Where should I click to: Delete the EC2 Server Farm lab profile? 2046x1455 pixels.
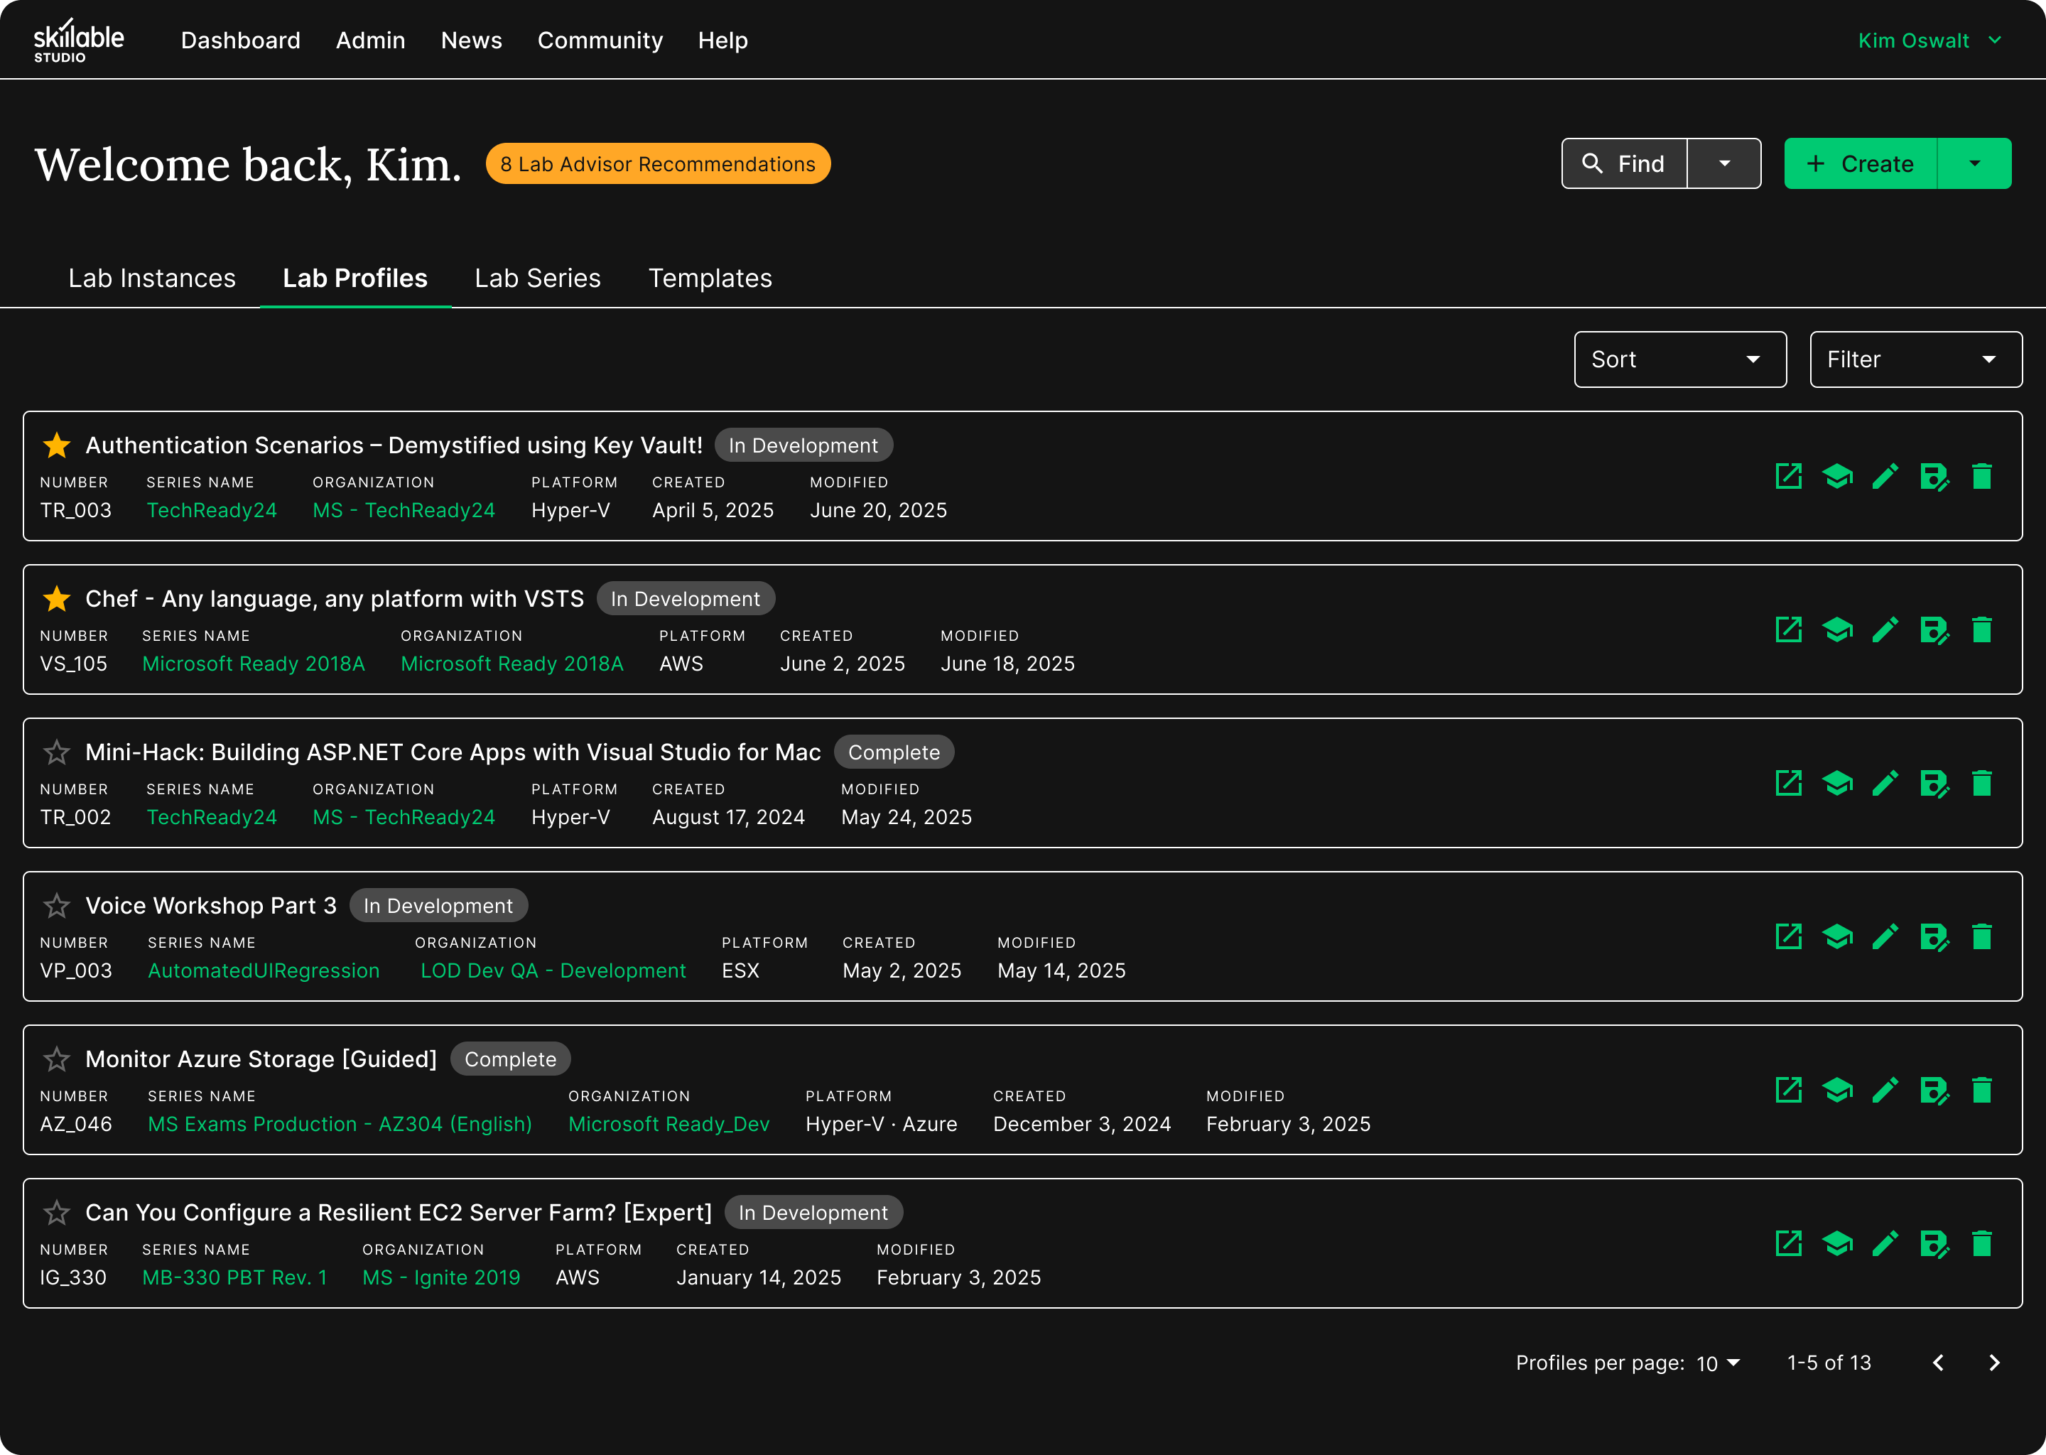tap(1981, 1243)
